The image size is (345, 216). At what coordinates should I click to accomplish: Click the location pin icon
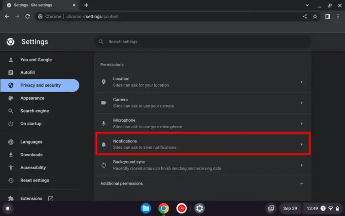pos(103,82)
